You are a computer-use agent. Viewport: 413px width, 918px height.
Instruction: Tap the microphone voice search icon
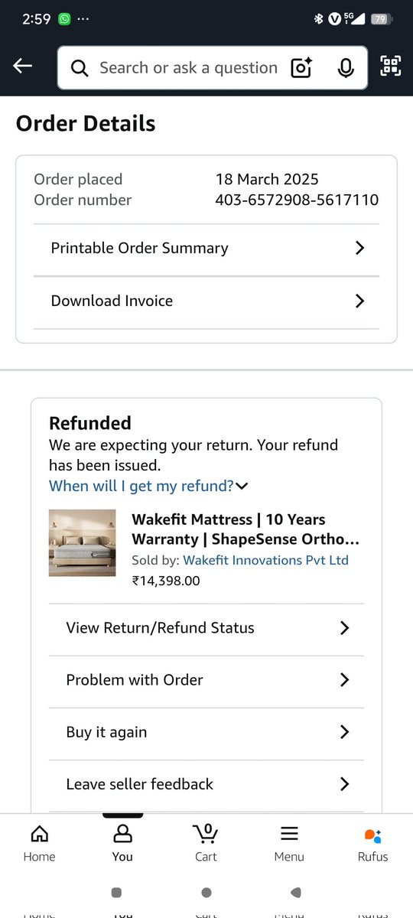346,68
